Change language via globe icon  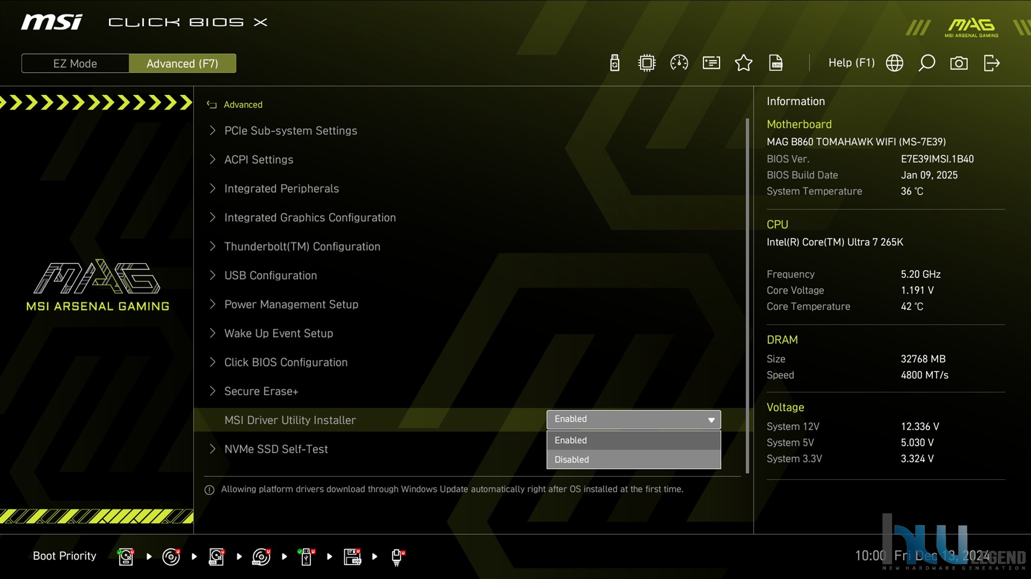(894, 63)
